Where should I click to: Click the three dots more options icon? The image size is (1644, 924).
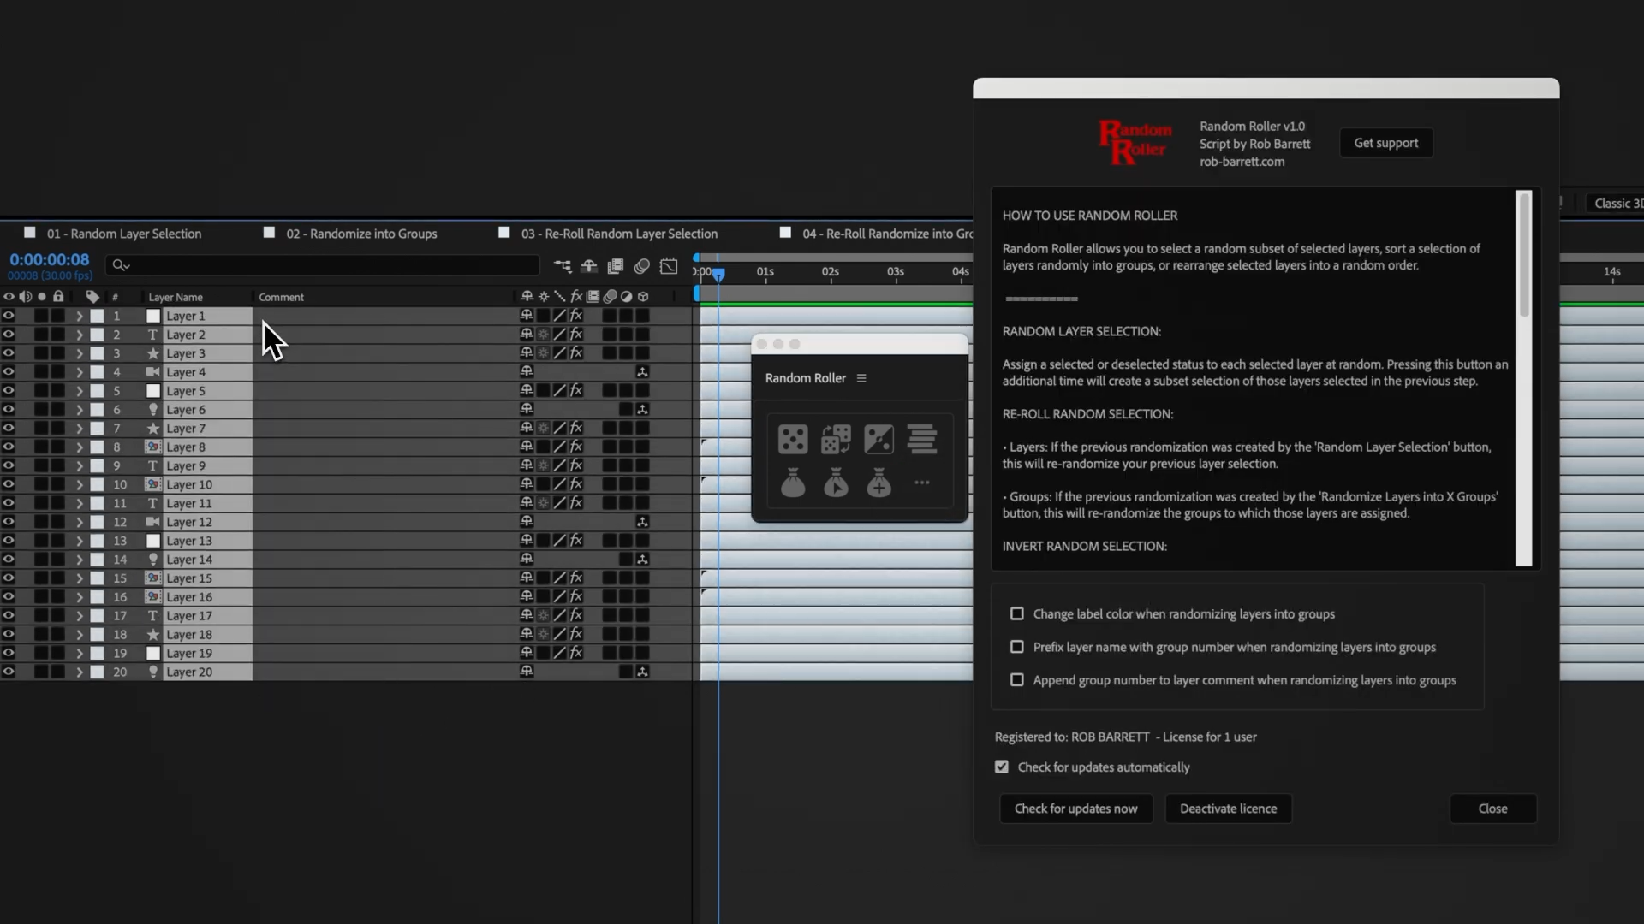[922, 483]
